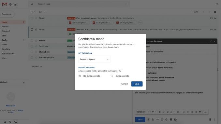Select the SMS passcode radio button
Viewport: 221px width, 124px height.
point(112,76)
